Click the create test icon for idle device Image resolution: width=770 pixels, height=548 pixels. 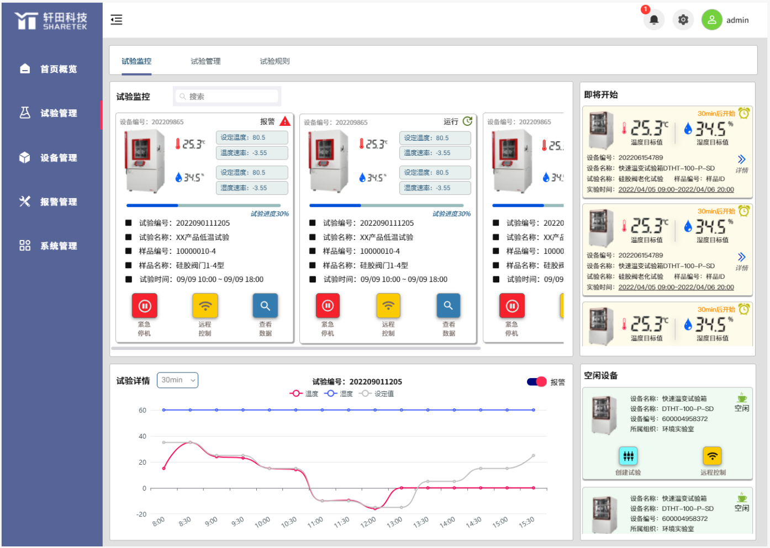point(628,456)
